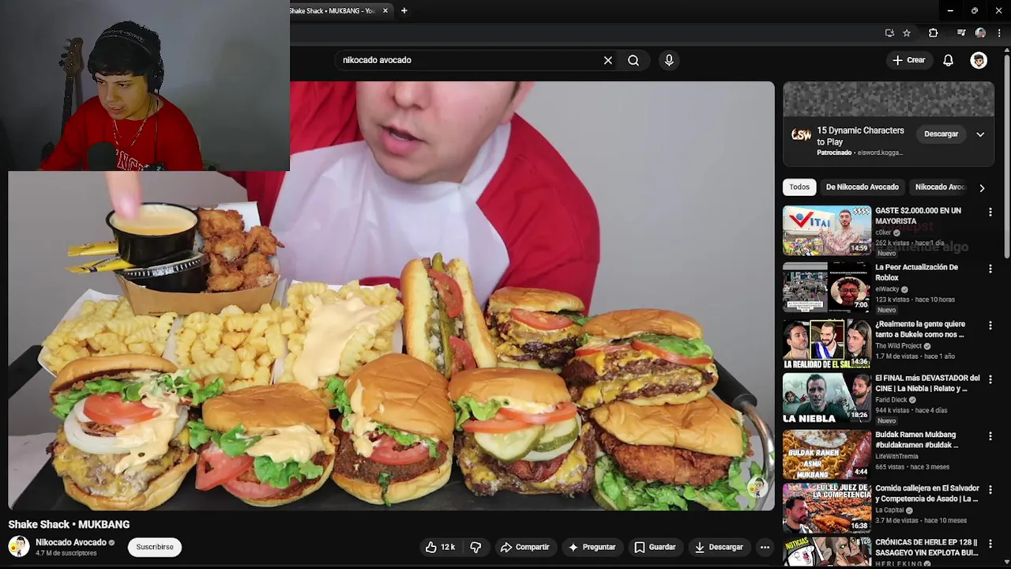Image resolution: width=1011 pixels, height=569 pixels.
Task: Open Buldak Ramen Mukbang thumbnail
Action: (827, 454)
